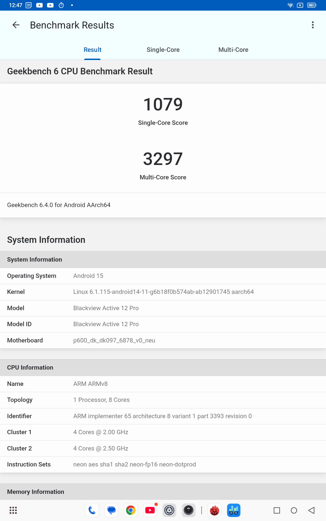Launch Chrome browser from dock
The width and height of the screenshot is (326, 521).
[x=131, y=510]
